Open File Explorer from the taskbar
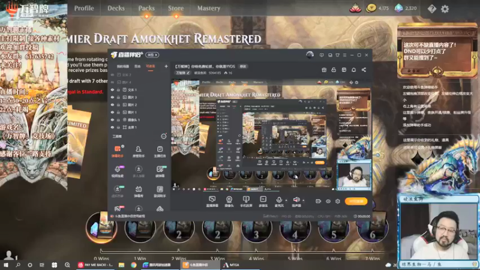480x270 pixels. tap(122, 265)
